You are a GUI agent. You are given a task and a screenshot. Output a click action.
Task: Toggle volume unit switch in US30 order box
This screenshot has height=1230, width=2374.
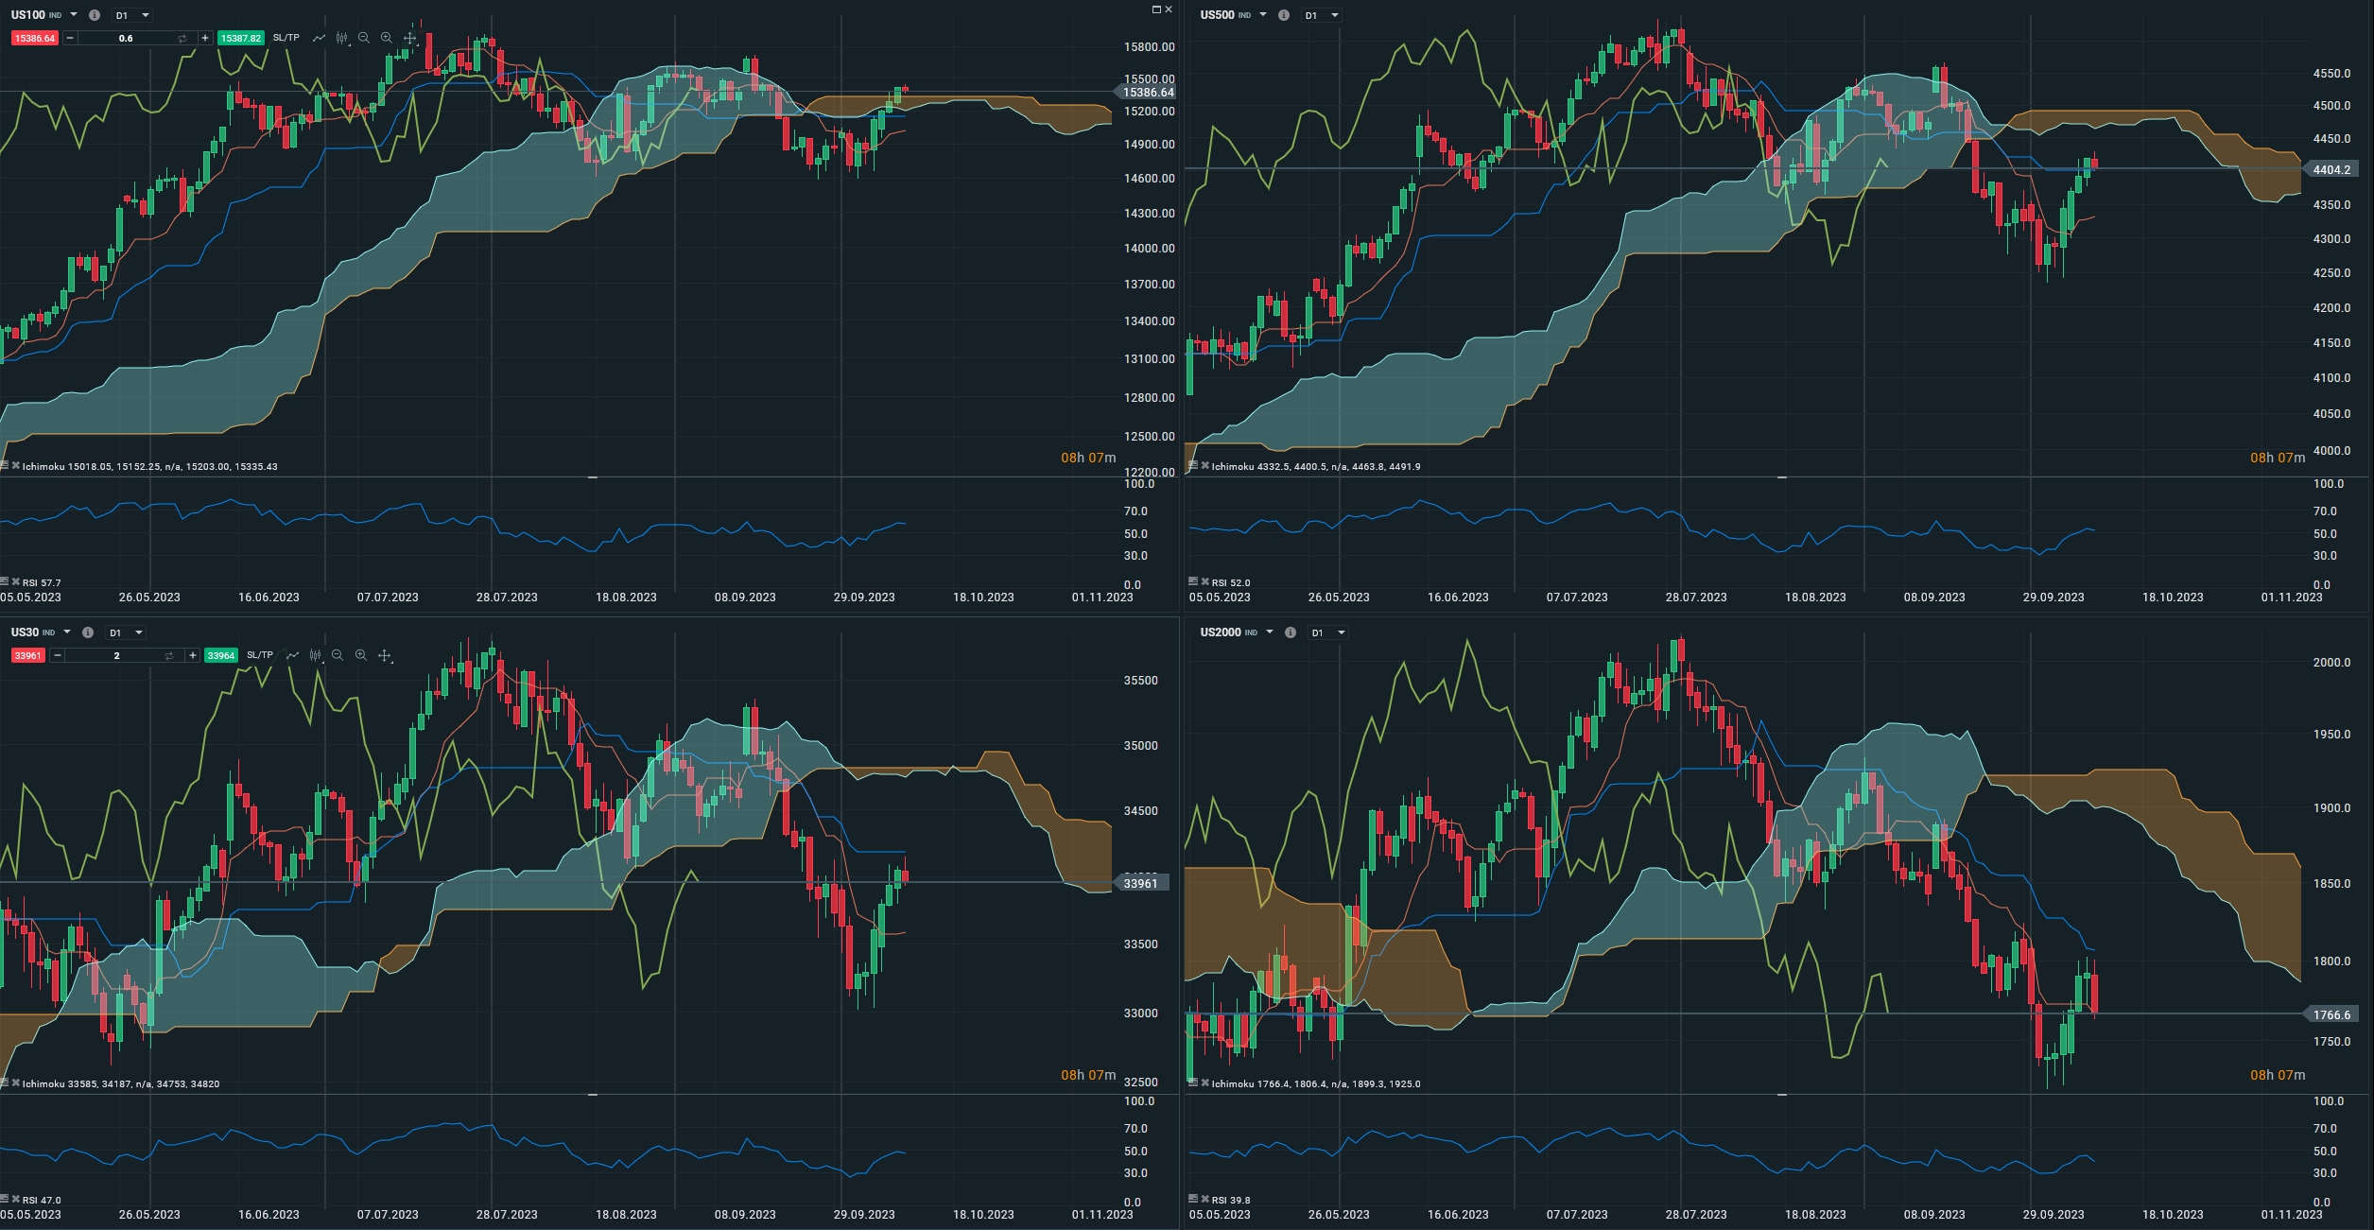168,655
